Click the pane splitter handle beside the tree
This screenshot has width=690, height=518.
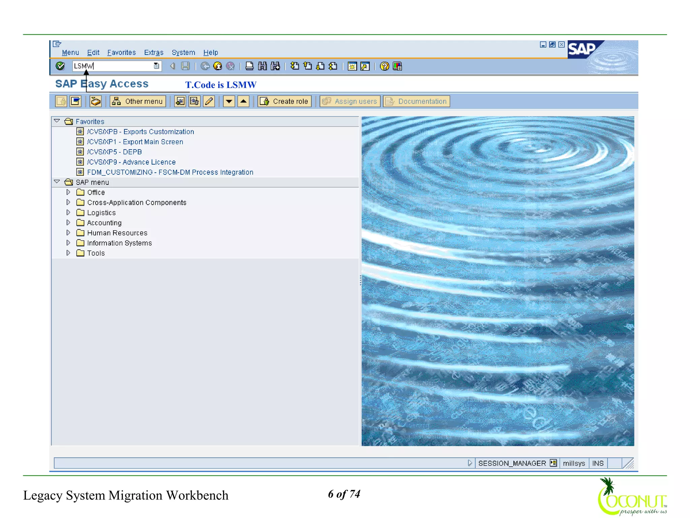click(x=360, y=281)
